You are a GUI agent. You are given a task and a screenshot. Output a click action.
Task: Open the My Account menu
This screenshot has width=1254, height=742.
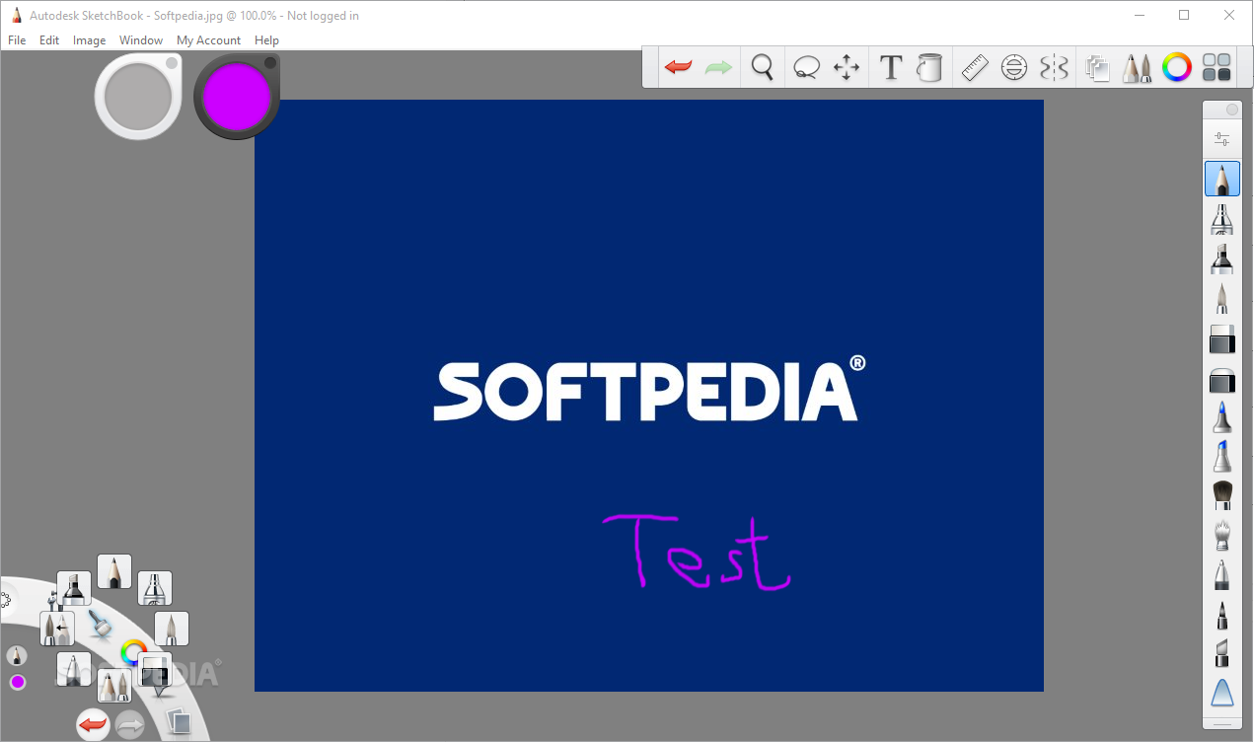pyautogui.click(x=208, y=40)
